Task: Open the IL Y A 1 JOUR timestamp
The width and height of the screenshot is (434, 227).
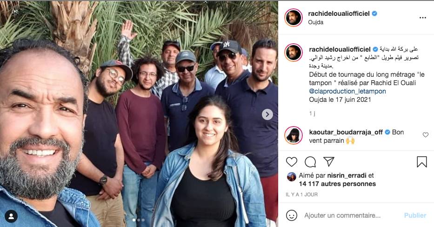Action: click(x=301, y=194)
